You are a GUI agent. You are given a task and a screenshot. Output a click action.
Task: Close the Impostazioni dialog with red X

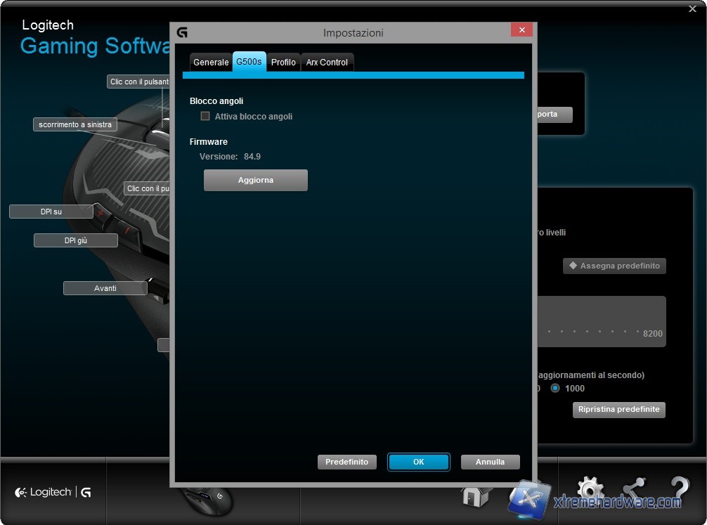pyautogui.click(x=521, y=30)
